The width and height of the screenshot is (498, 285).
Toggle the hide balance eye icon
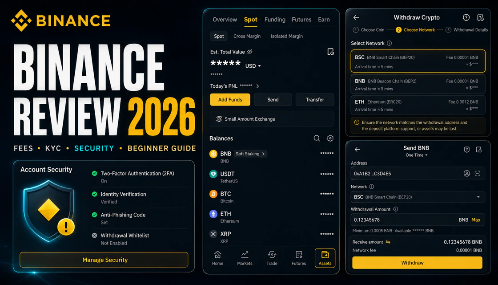click(249, 52)
